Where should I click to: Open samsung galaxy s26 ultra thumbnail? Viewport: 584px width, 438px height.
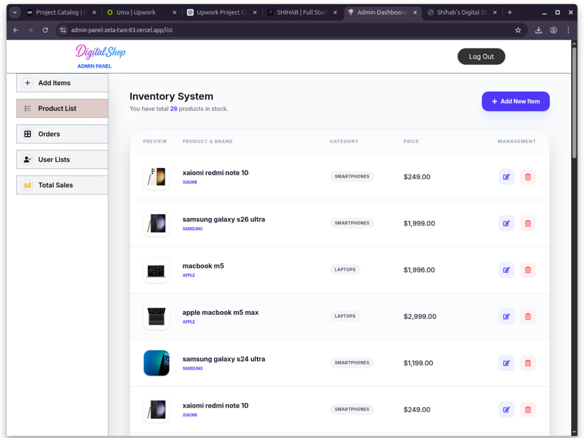point(157,224)
